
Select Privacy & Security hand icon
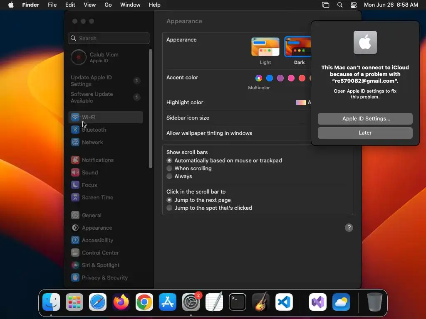click(75, 278)
